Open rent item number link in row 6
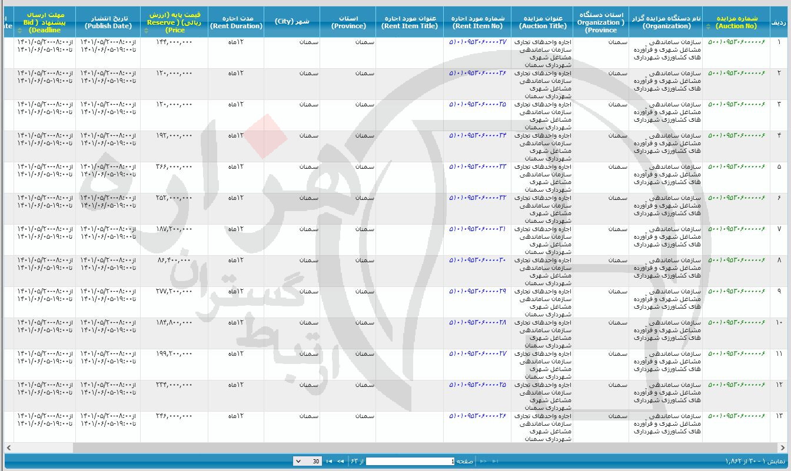This screenshot has height=471, width=791. pyautogui.click(x=477, y=198)
